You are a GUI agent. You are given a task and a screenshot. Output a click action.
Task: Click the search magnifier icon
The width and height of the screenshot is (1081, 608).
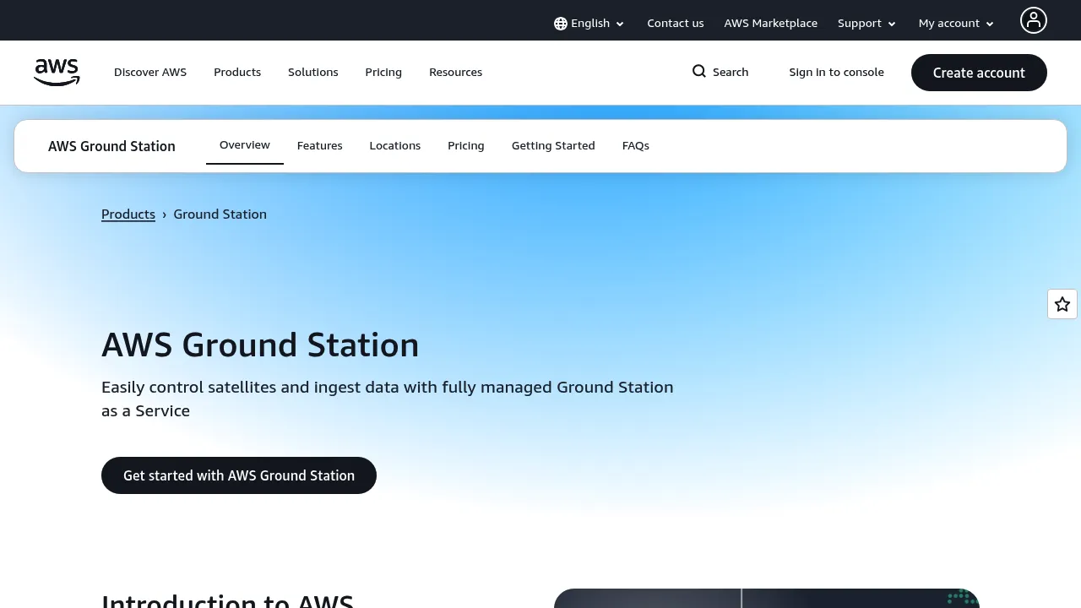point(699,72)
